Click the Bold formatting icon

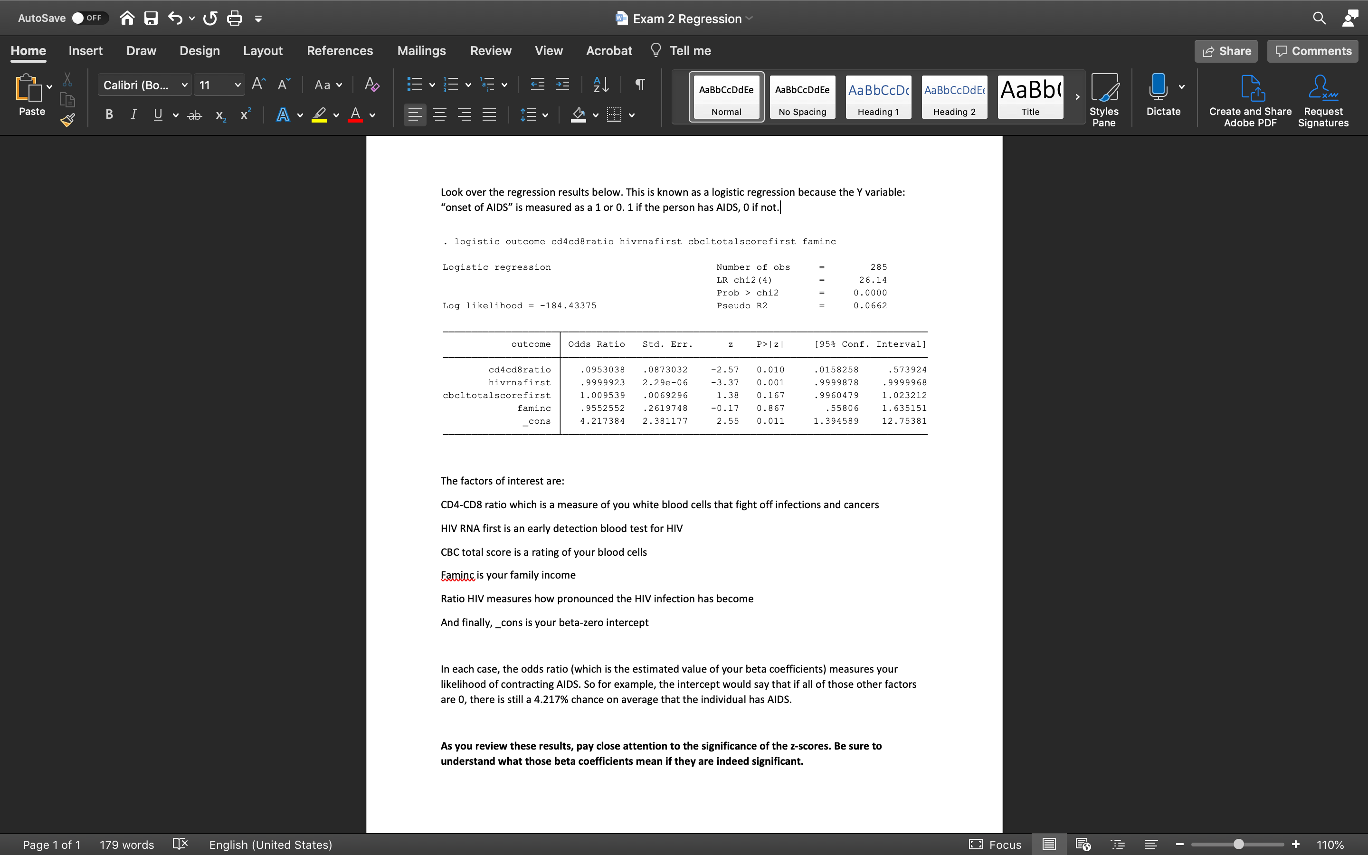point(109,115)
